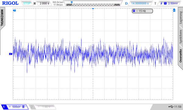Open the Lagerung menu tab

tap(181, 17)
